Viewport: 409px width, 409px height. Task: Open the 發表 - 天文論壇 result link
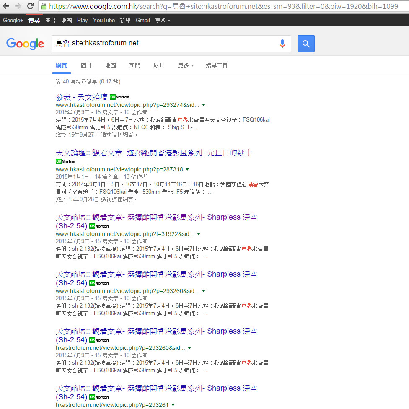point(81,97)
